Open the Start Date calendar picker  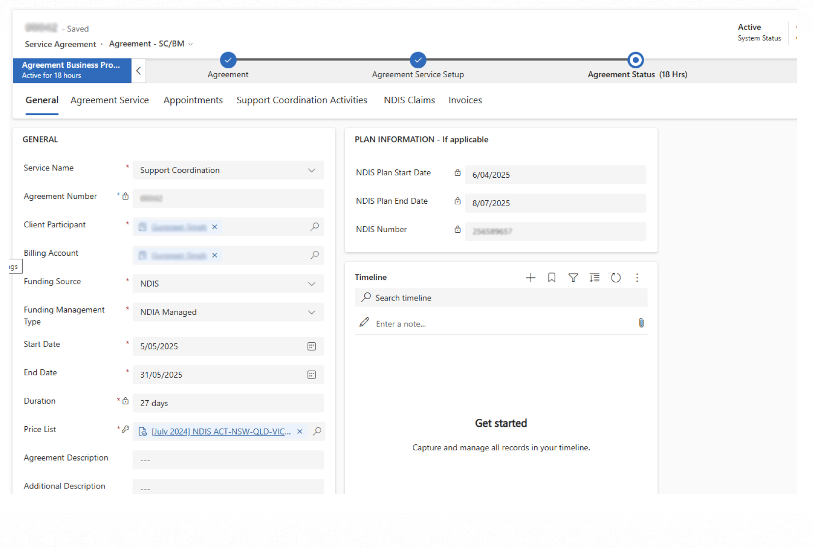coord(311,346)
